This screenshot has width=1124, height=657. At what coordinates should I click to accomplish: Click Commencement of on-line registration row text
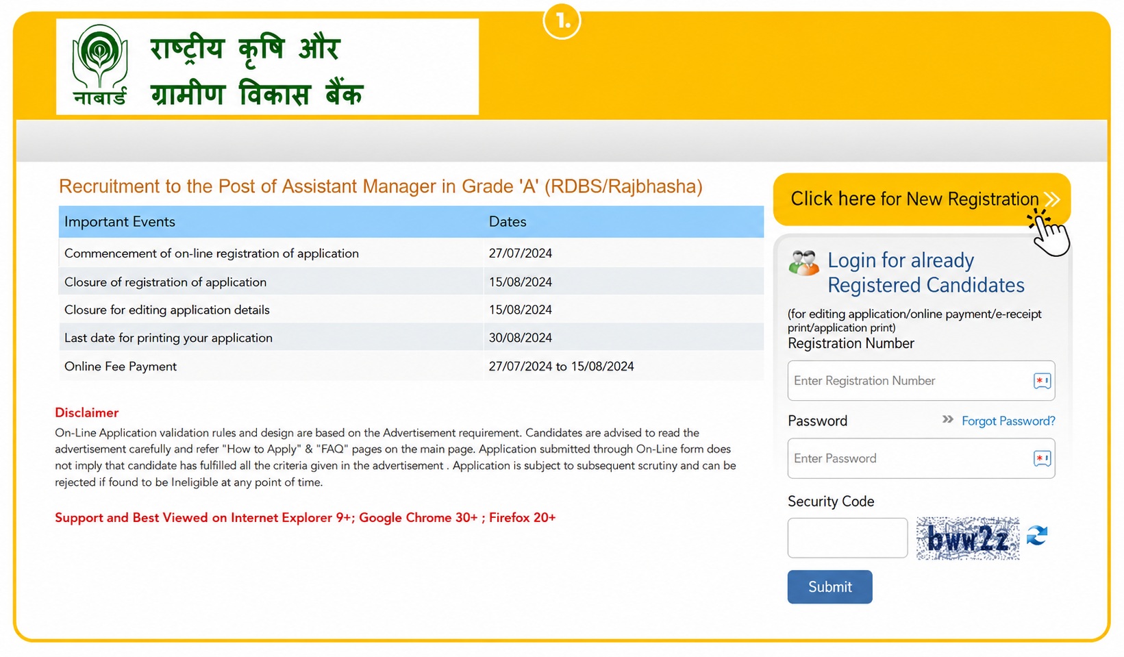pyautogui.click(x=212, y=253)
